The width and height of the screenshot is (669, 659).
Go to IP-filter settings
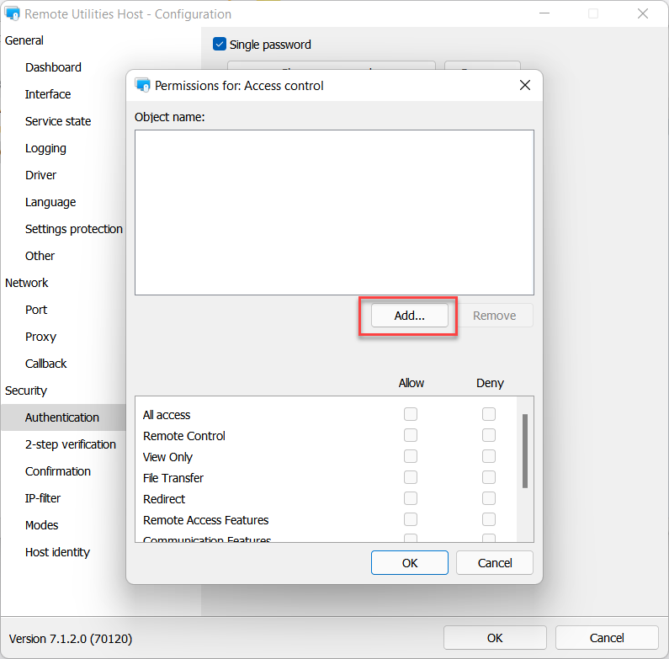[x=43, y=498]
